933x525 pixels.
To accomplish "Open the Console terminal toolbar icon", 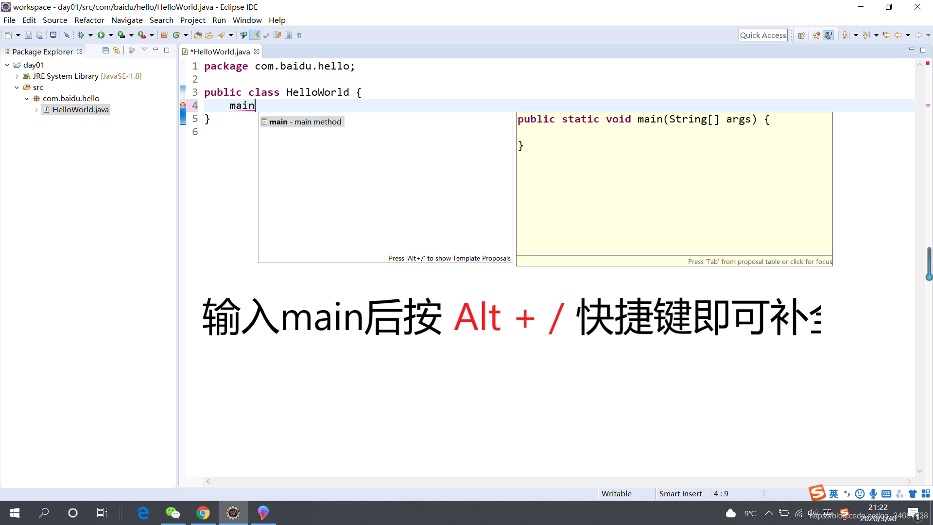I will (x=53, y=35).
